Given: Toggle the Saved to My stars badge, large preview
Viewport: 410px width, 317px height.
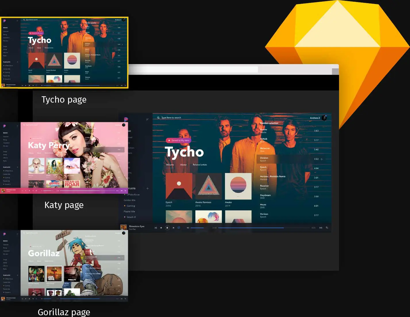Looking at the screenshot, I should point(178,140).
